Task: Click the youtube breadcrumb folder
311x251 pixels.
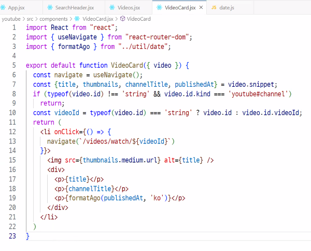Action: click(11, 19)
